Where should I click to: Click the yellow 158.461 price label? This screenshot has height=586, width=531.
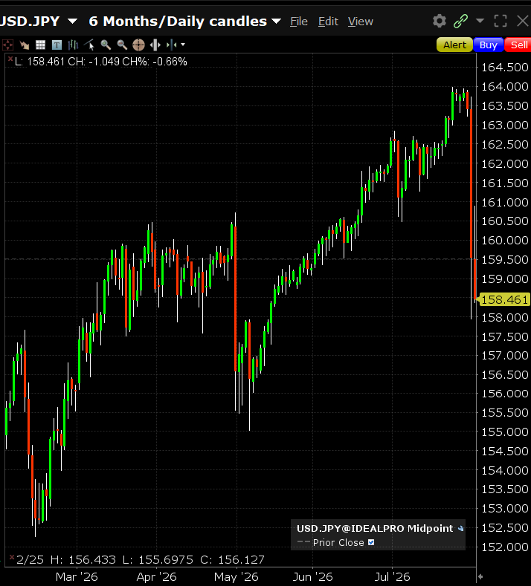pyautogui.click(x=504, y=299)
